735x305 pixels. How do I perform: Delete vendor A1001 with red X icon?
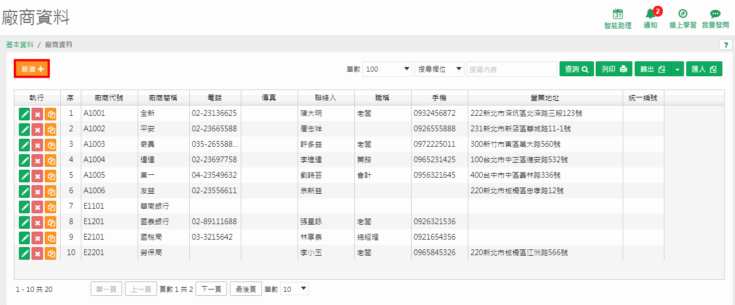click(x=37, y=114)
